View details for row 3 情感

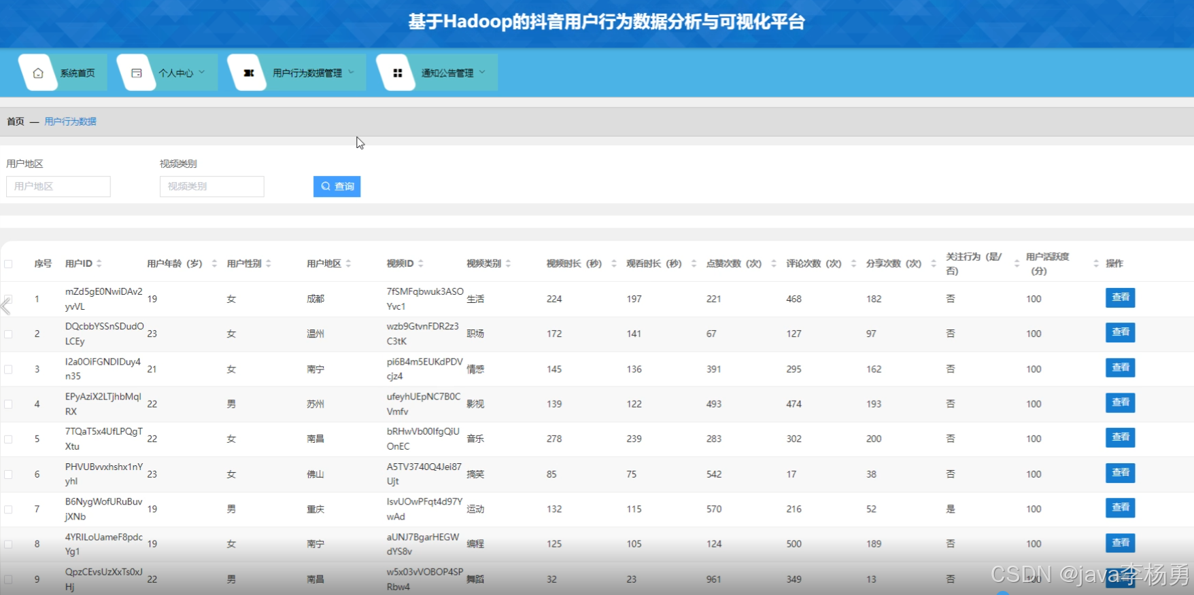(1120, 367)
